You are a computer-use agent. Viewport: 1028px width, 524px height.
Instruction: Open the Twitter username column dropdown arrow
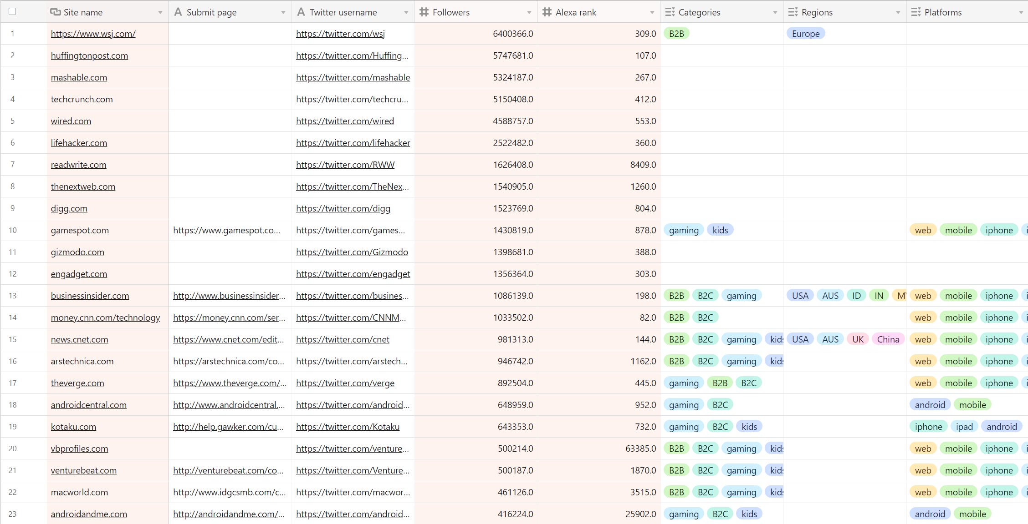(406, 13)
